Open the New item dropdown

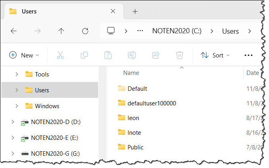(24, 55)
